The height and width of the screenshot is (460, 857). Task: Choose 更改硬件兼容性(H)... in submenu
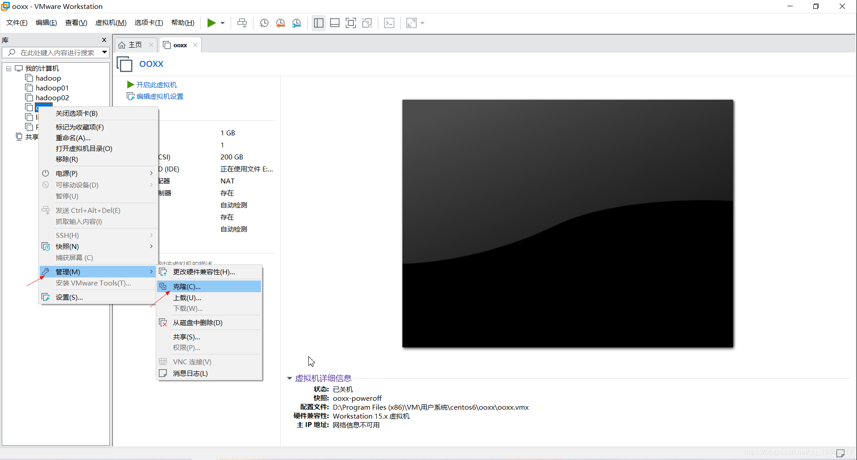pos(209,272)
